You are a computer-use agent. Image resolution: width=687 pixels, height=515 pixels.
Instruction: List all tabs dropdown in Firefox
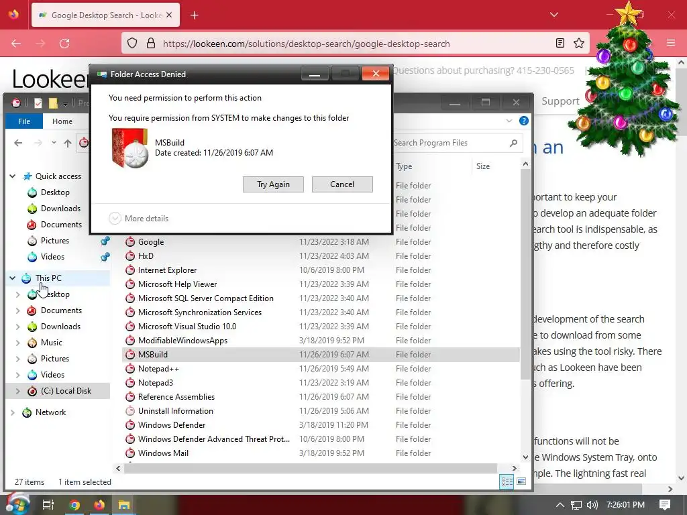[x=553, y=15]
